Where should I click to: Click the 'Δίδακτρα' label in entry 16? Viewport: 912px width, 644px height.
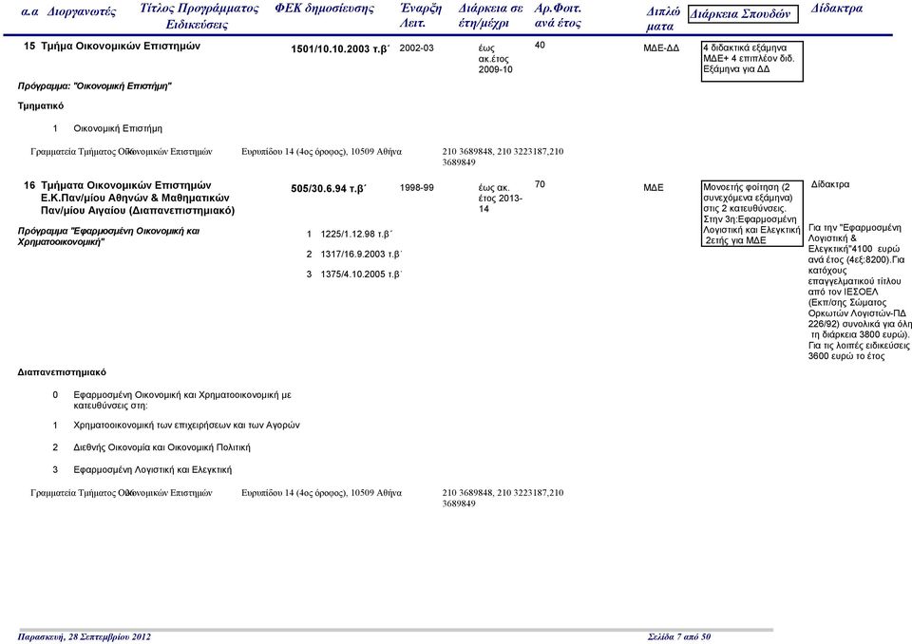pos(830,184)
